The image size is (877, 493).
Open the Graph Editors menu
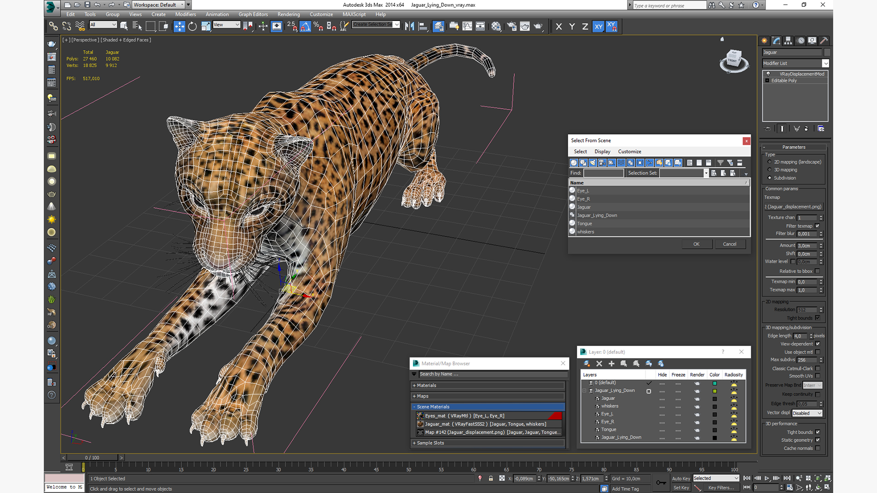(253, 14)
